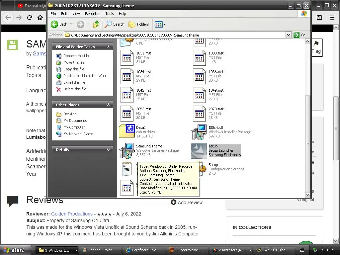
Task: Click browser reload icon behind Explorer
Action: (x=30, y=18)
